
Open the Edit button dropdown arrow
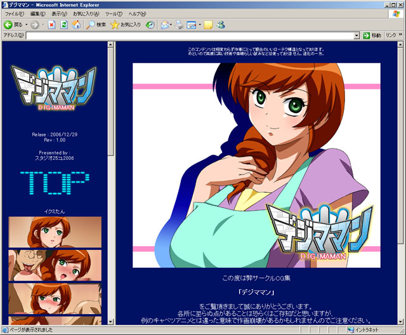(200, 25)
